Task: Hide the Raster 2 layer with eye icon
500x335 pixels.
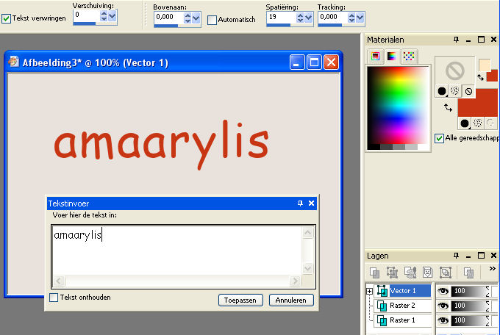Action: 443,306
